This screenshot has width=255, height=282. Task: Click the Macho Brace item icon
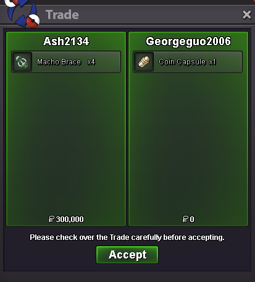22,62
